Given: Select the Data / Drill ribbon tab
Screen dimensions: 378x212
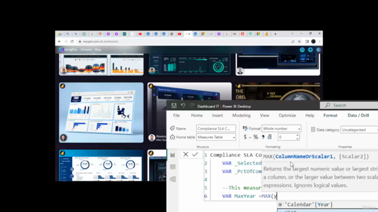Looking at the screenshot, I should (x=359, y=115).
